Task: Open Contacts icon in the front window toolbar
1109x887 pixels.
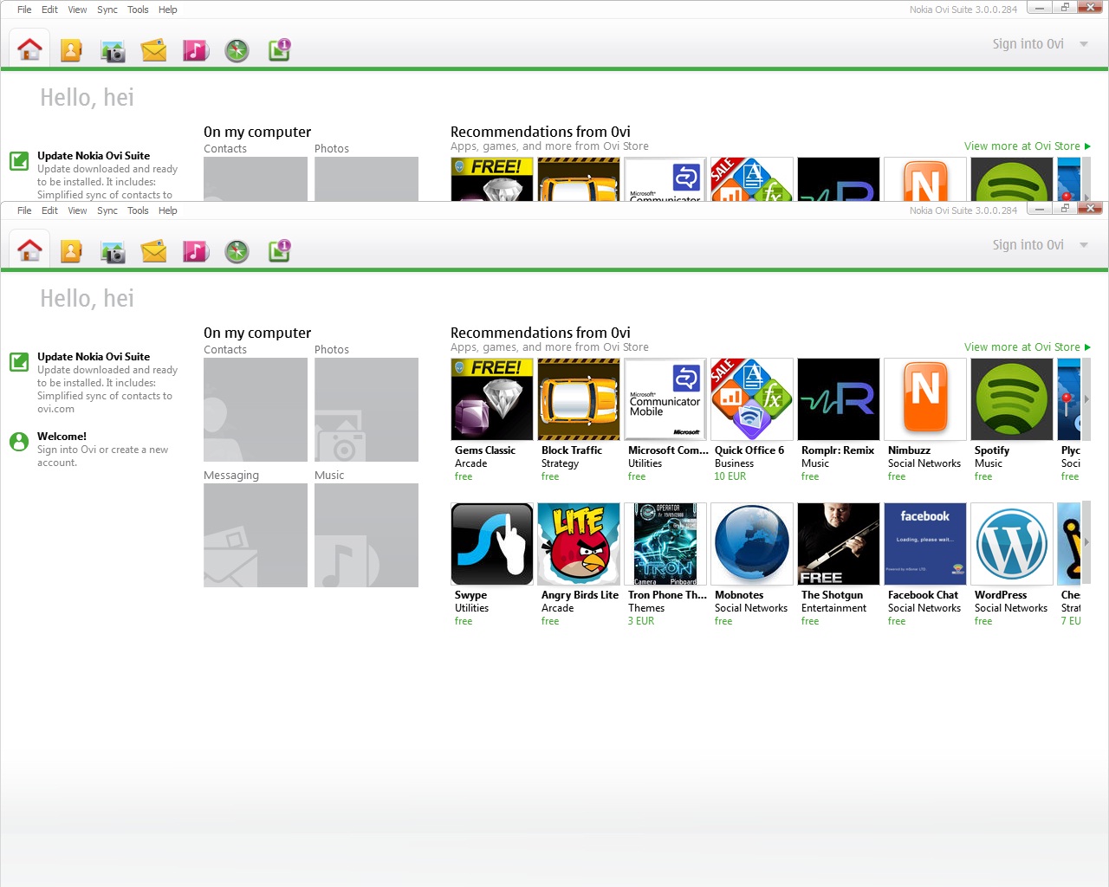Action: [x=71, y=251]
